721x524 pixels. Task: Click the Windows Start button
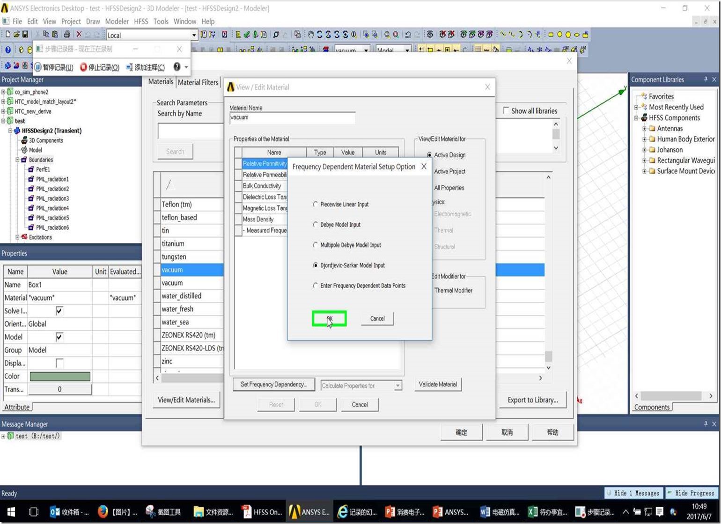(x=11, y=511)
